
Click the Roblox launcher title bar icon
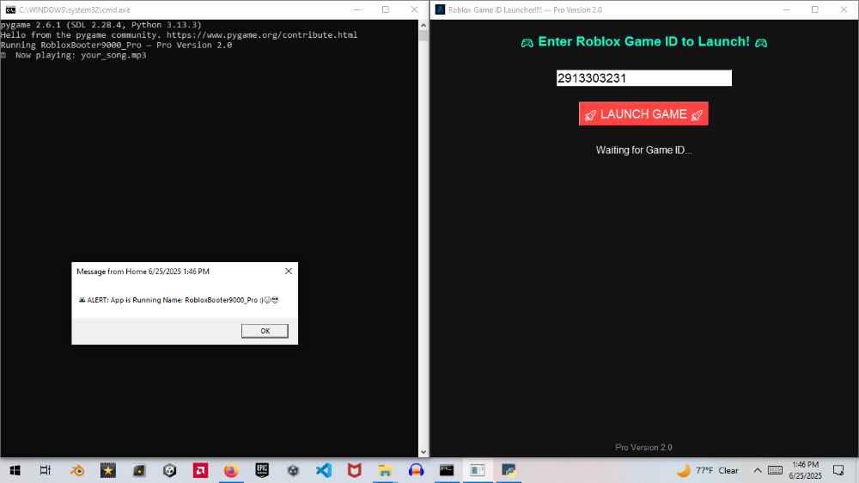tap(440, 9)
